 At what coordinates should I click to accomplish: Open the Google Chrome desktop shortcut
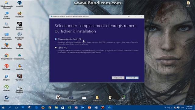[x=6, y=57]
